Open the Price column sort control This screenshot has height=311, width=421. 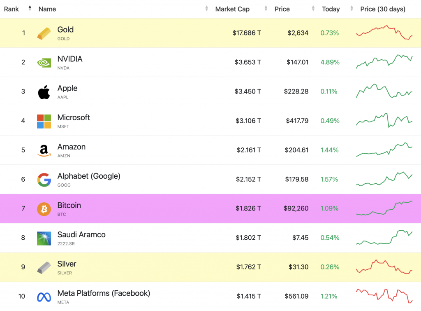[x=313, y=9]
